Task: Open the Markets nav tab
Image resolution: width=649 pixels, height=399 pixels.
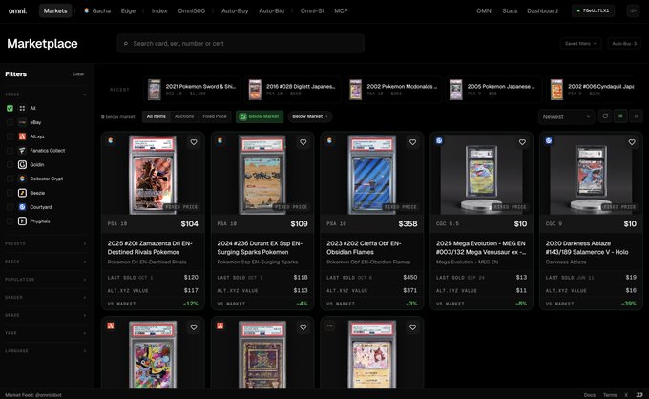Action: click(55, 10)
